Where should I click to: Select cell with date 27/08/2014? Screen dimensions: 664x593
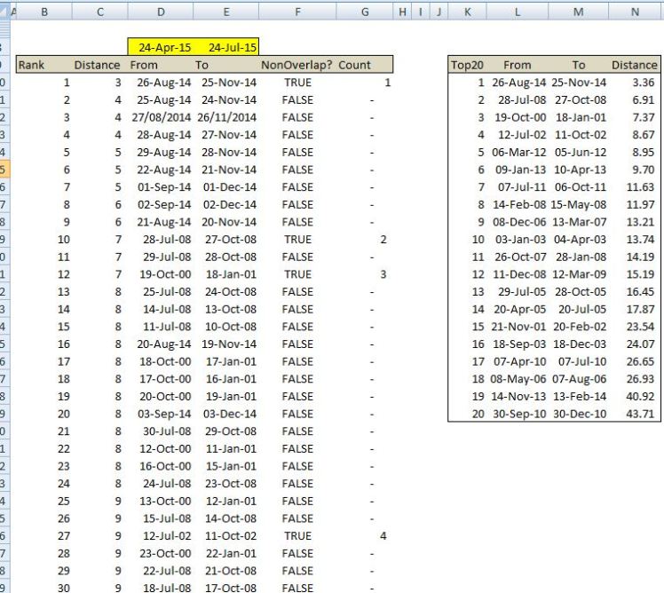coord(161,117)
